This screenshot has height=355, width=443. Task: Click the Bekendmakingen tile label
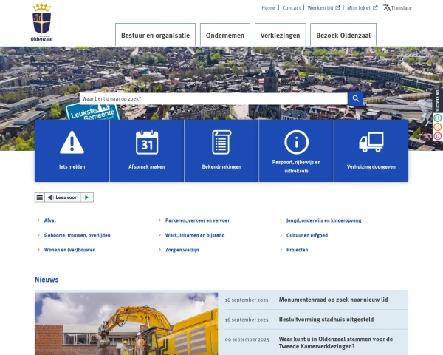pyautogui.click(x=221, y=166)
